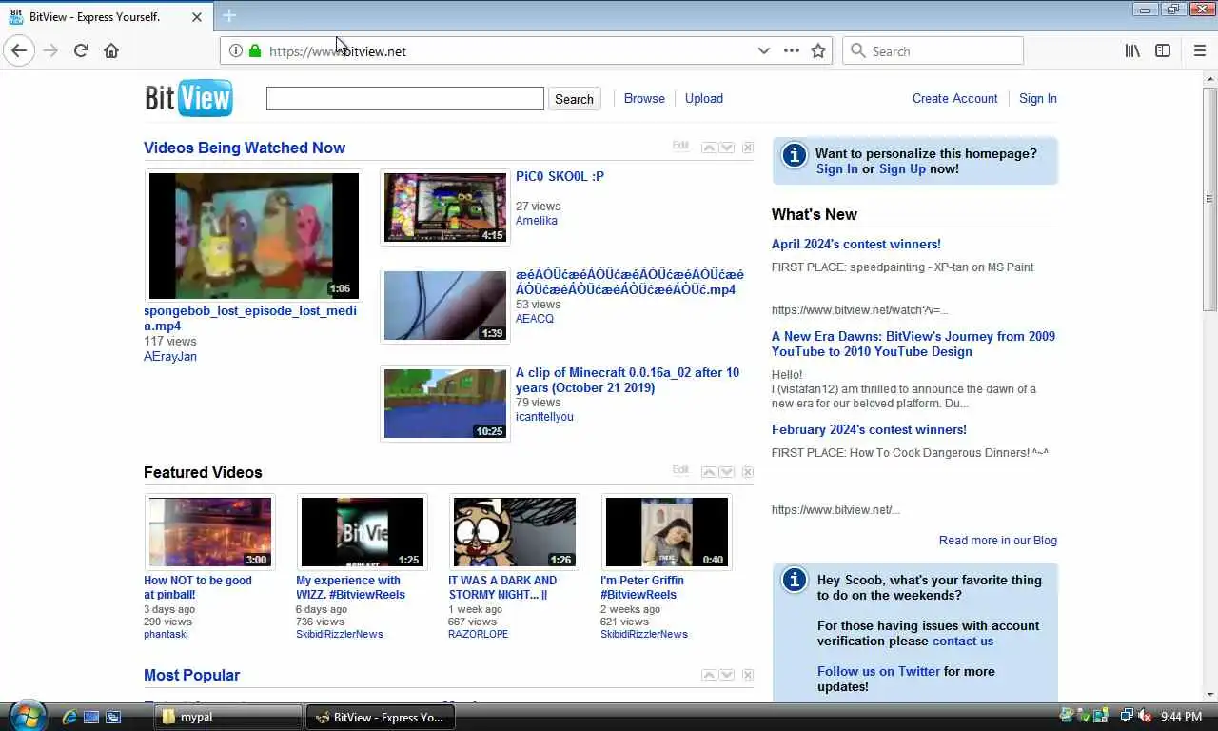Click the muted volume tray icon

(1146, 717)
